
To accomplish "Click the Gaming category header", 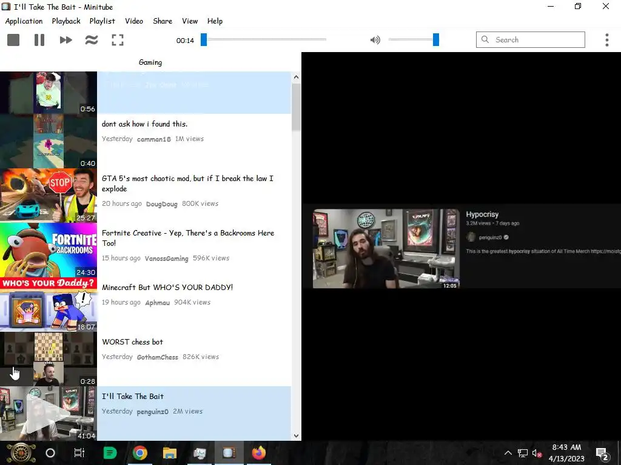I will (x=150, y=62).
